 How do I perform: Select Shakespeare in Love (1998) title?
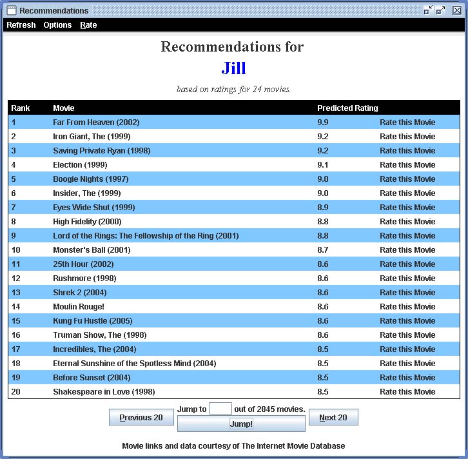104,391
